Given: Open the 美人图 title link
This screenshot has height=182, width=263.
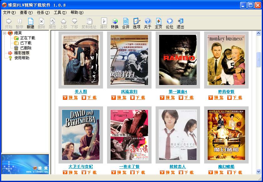Looking at the screenshot, I should pos(81,92).
